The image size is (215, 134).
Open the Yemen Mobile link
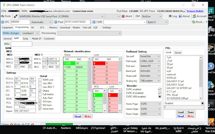[195, 11]
